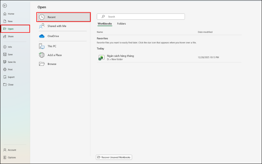262x164 pixels.
Task: Click the Excel file icon for Ngân sách hàng tháng
Action: coord(102,57)
